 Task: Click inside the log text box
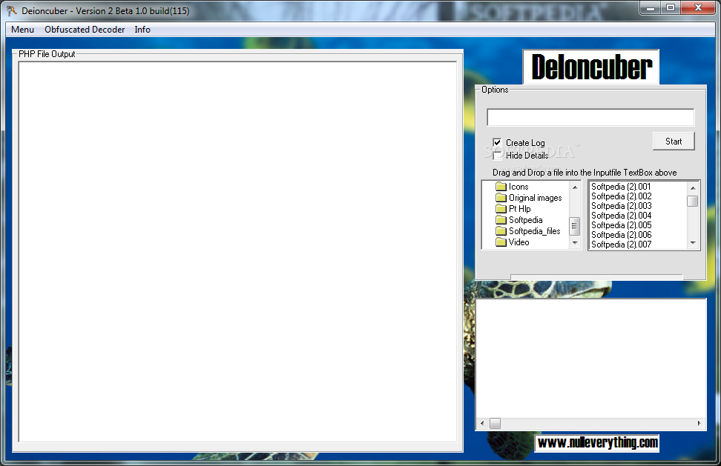590,359
